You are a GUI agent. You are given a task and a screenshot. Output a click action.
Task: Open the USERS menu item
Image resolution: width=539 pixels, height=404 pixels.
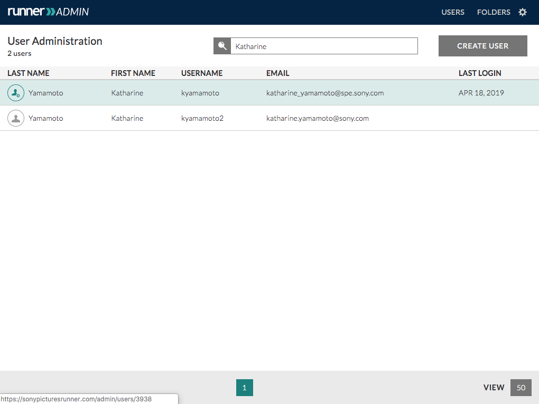[x=453, y=12]
